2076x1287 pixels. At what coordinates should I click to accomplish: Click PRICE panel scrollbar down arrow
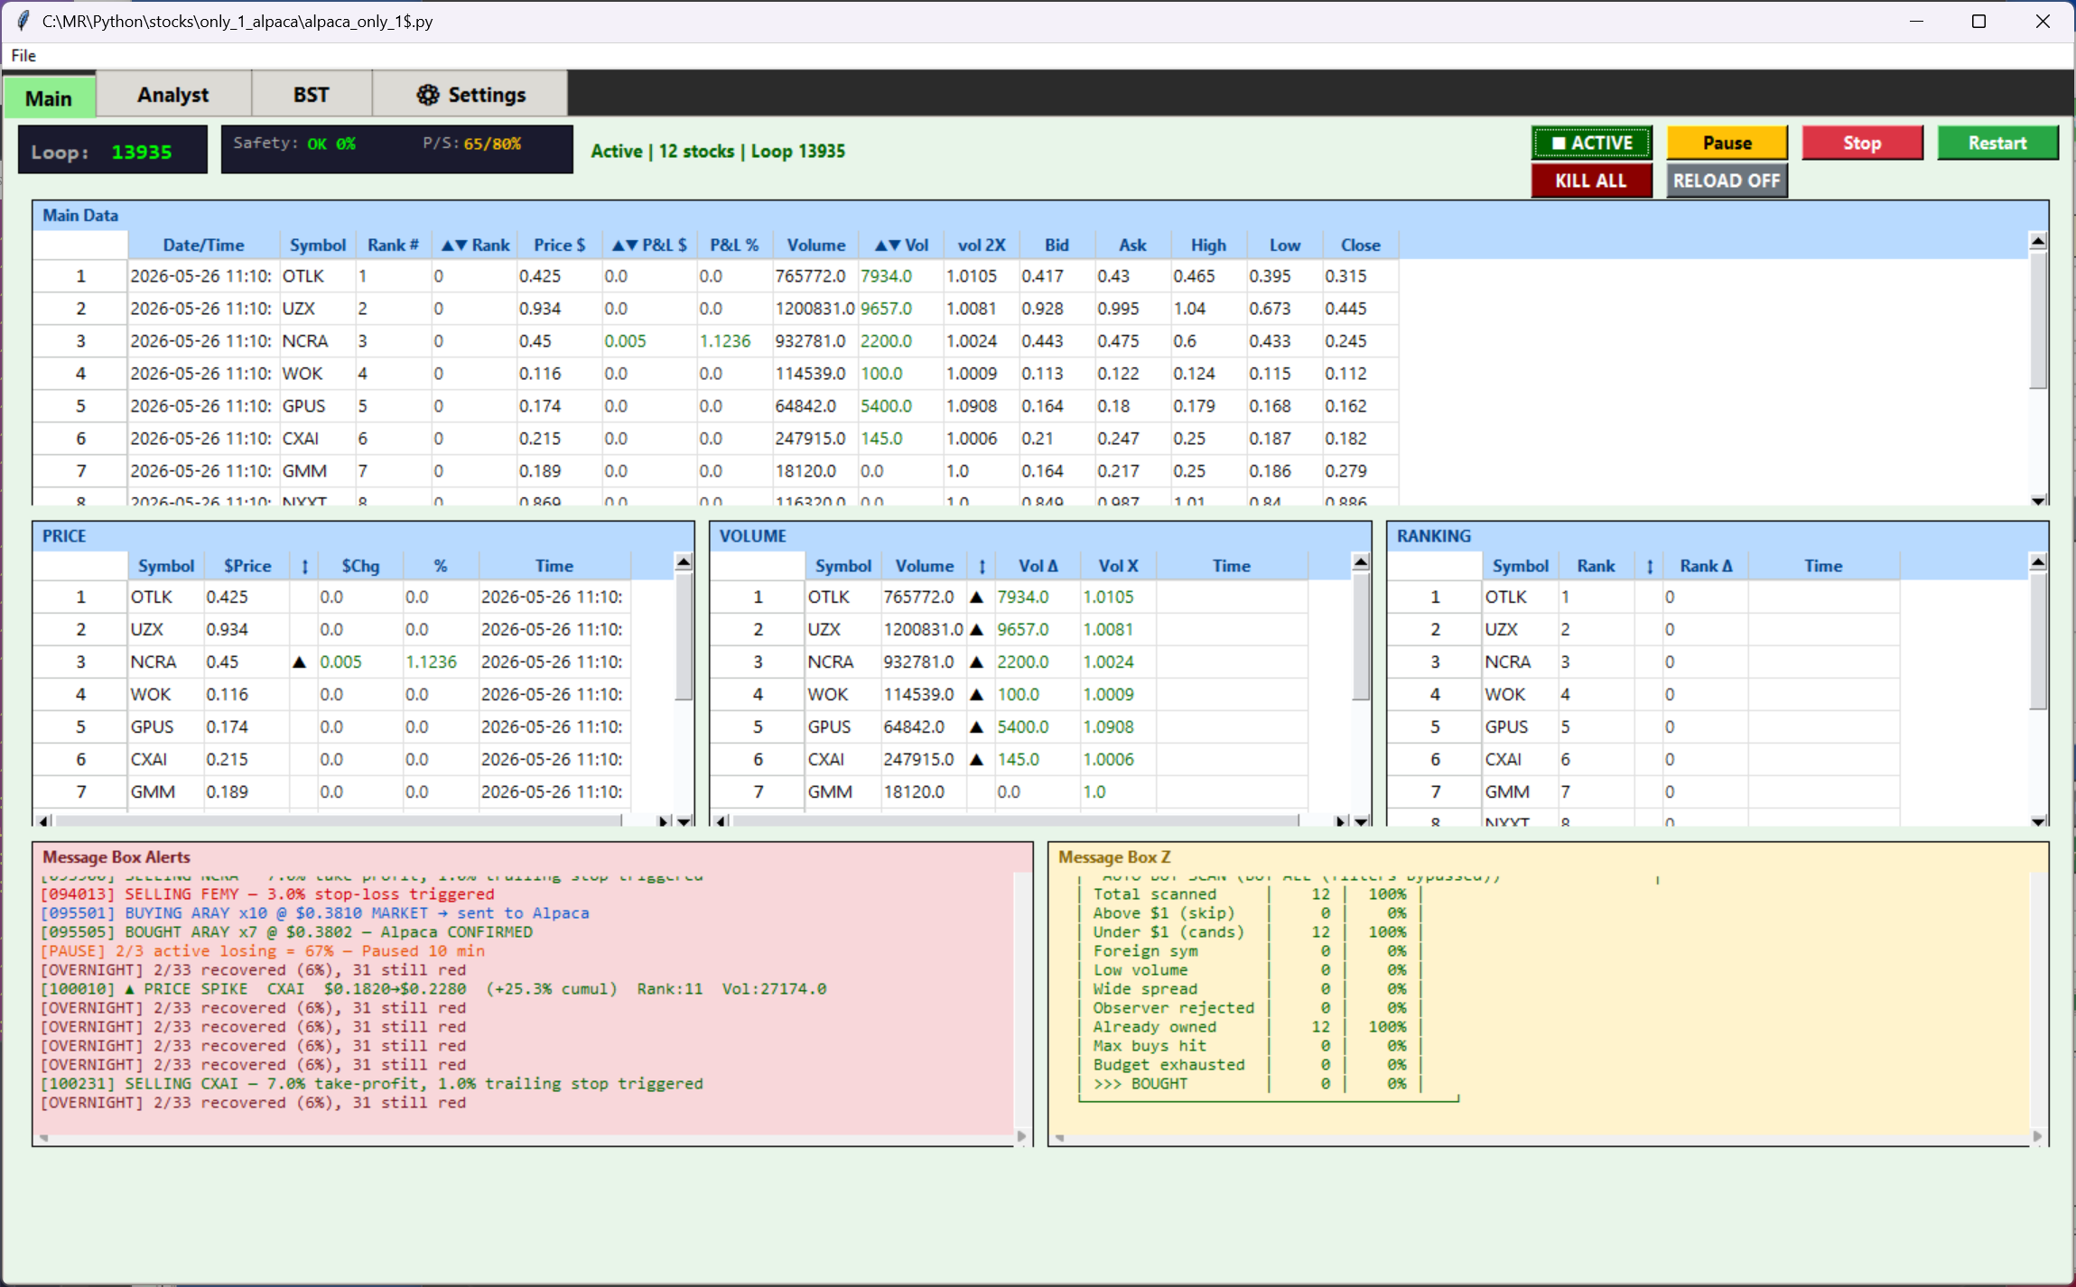pos(684,821)
